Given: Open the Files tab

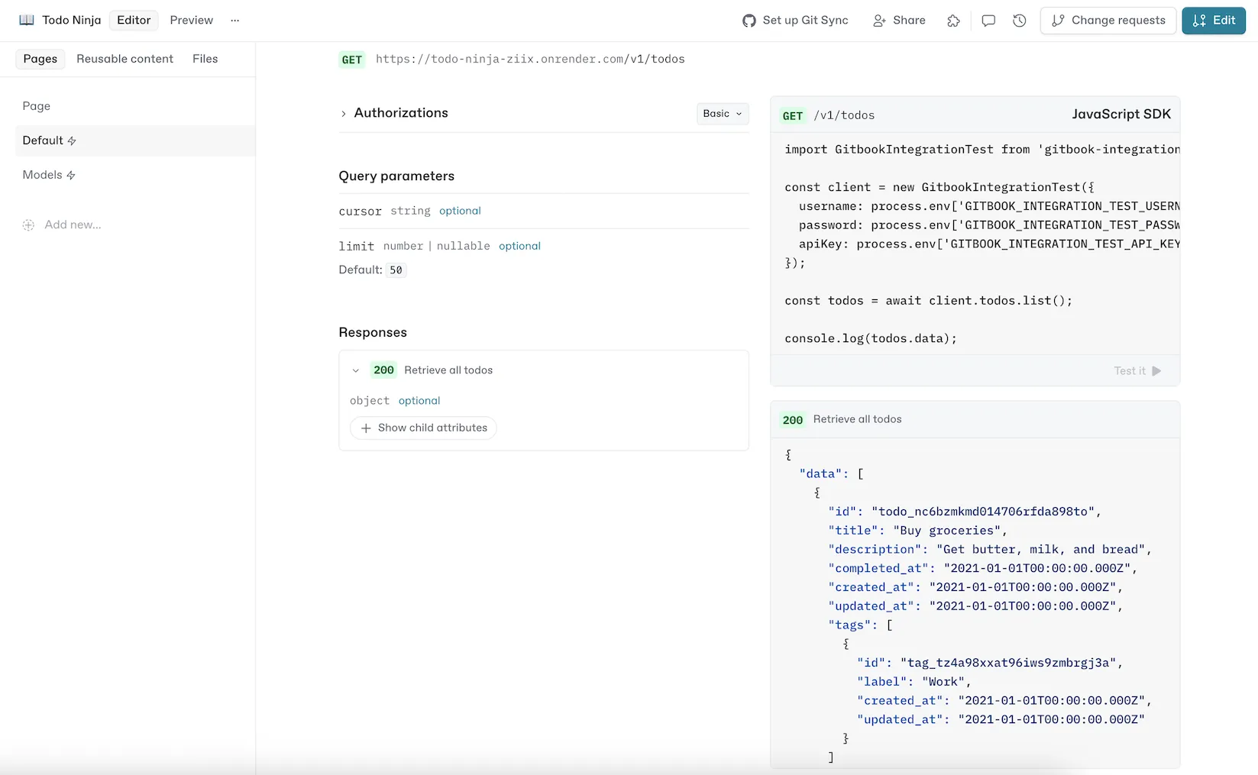Looking at the screenshot, I should tap(205, 59).
